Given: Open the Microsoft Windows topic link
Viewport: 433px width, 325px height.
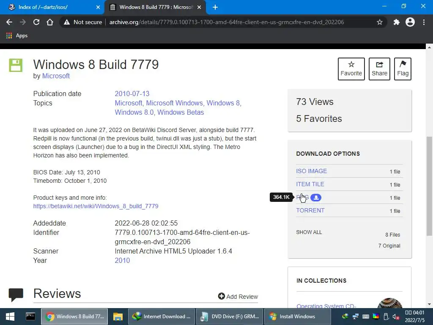Looking at the screenshot, I should (x=174, y=103).
